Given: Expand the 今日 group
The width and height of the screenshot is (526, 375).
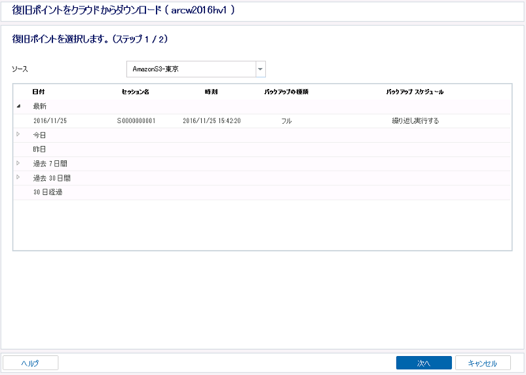Looking at the screenshot, I should tap(18, 134).
